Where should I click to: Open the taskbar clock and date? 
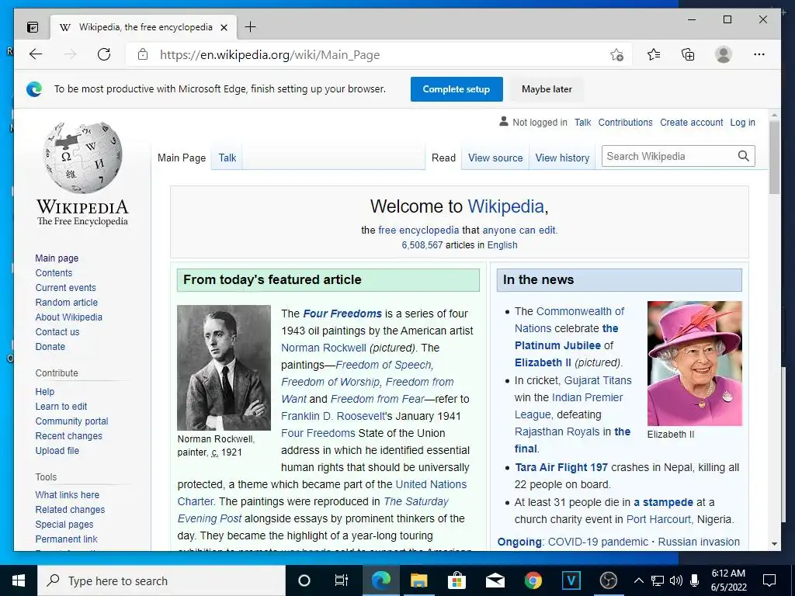click(x=728, y=580)
